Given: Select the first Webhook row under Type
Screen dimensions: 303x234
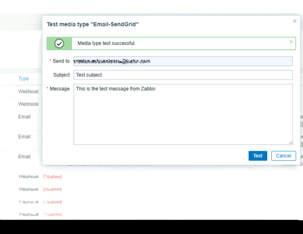Looking at the screenshot, I should tap(29, 92).
